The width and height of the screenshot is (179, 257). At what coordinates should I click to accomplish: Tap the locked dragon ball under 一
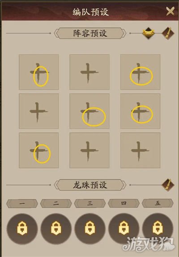(x=22, y=228)
